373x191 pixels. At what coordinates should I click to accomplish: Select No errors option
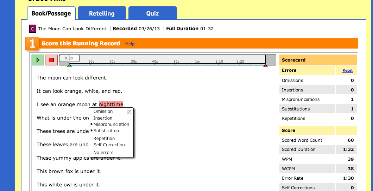[103, 152]
